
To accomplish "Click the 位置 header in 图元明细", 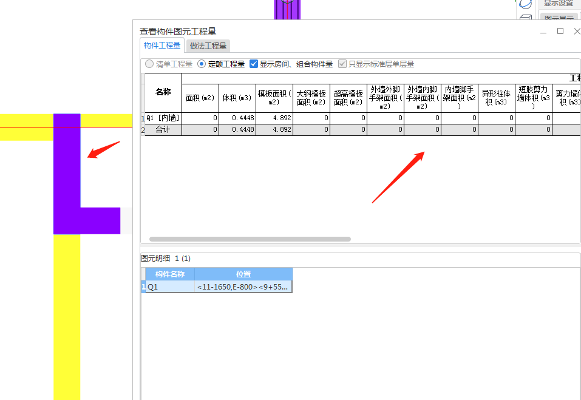I will pyautogui.click(x=243, y=274).
